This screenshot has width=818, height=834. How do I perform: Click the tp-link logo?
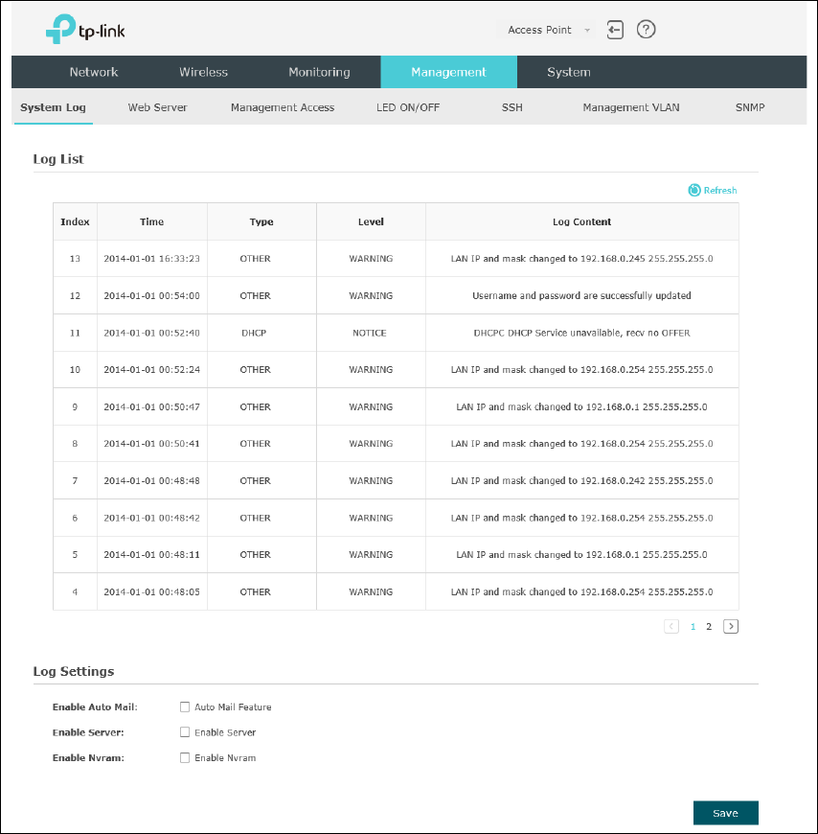pyautogui.click(x=85, y=30)
